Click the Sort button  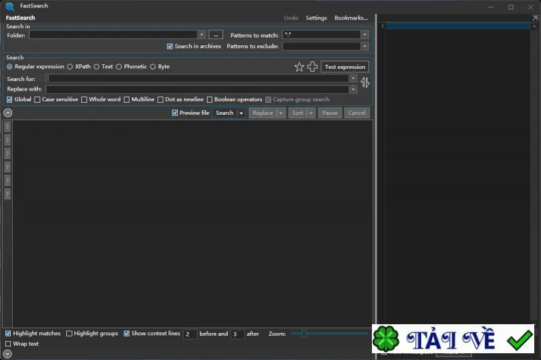(298, 113)
